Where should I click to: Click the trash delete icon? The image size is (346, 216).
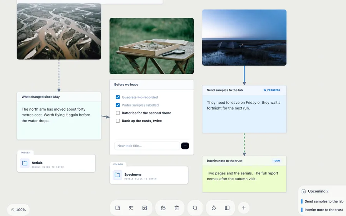[x=176, y=208]
